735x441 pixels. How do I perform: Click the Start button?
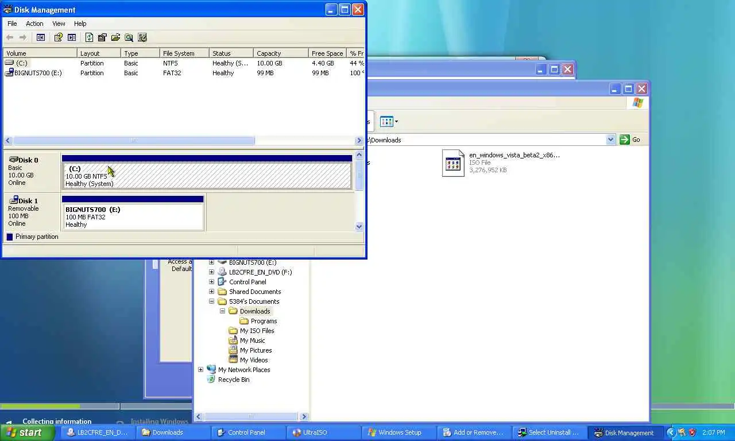tap(28, 432)
